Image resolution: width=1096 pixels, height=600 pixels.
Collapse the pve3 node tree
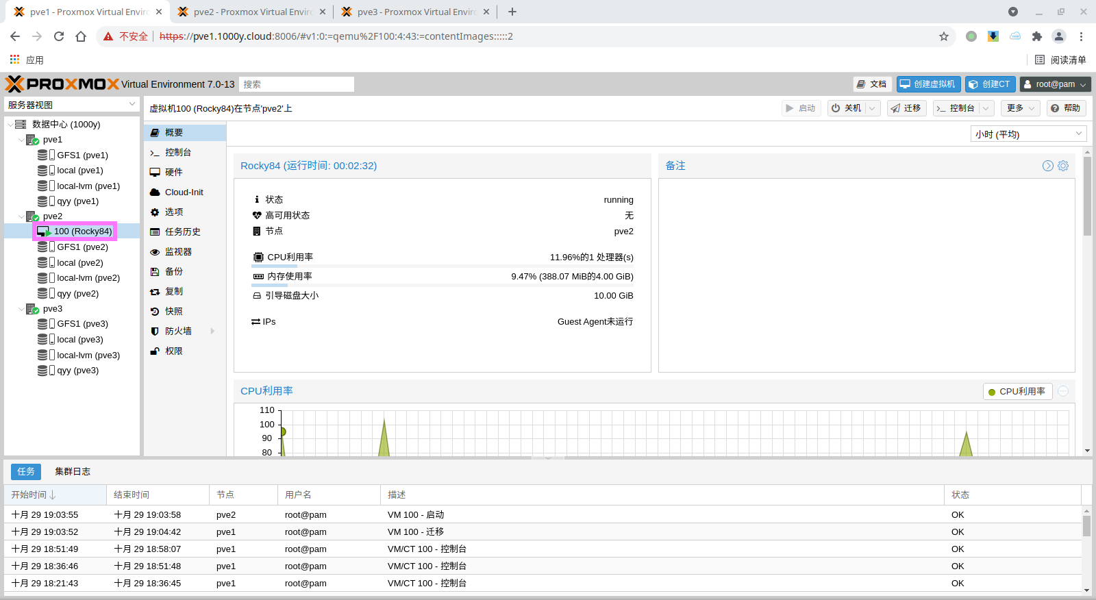tap(21, 309)
